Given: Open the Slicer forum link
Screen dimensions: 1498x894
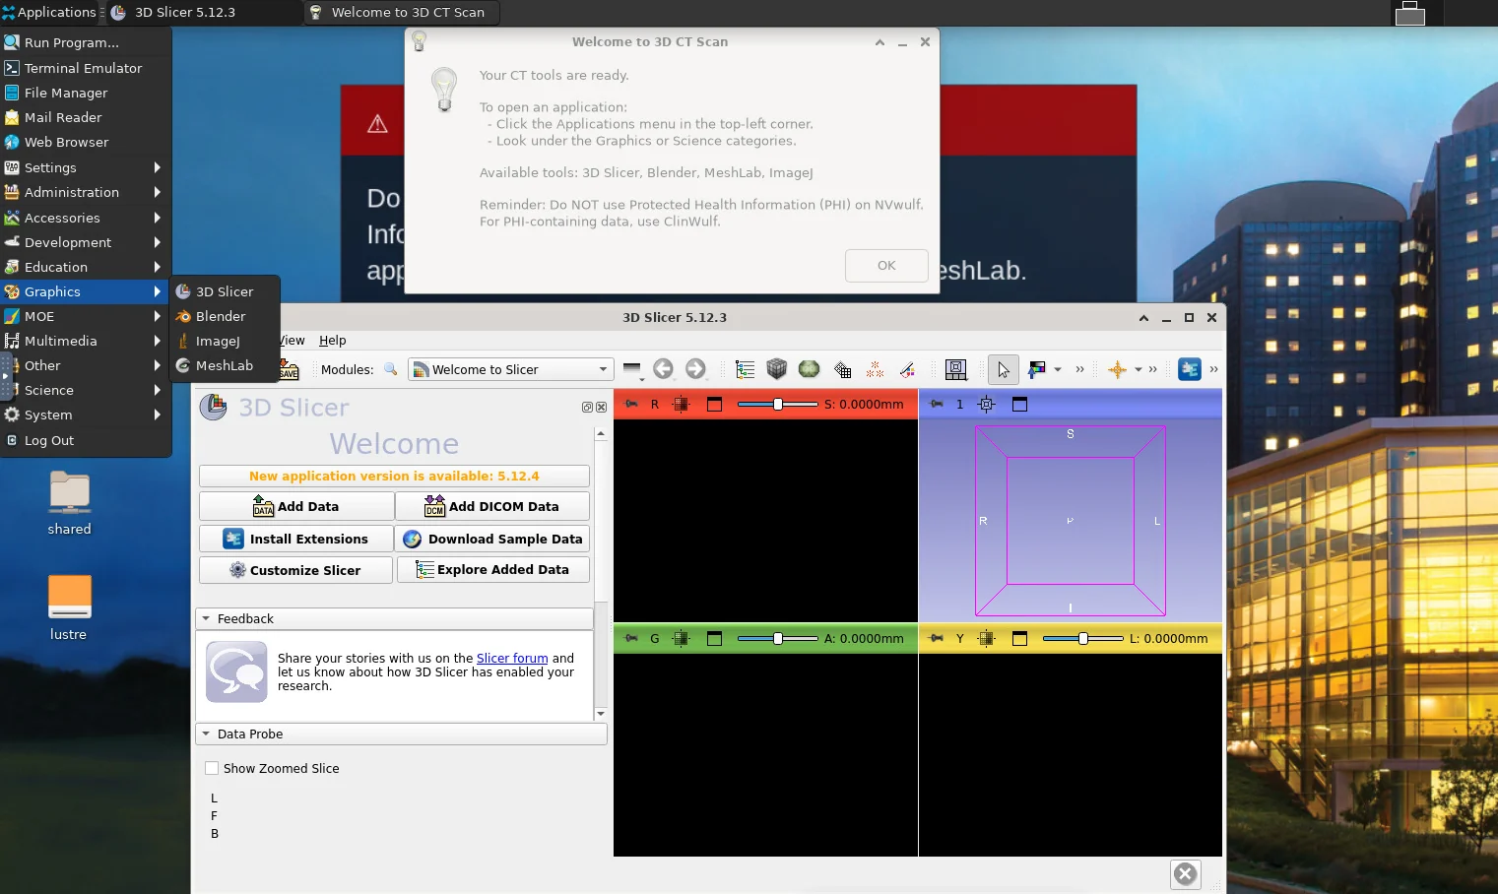Looking at the screenshot, I should point(512,658).
